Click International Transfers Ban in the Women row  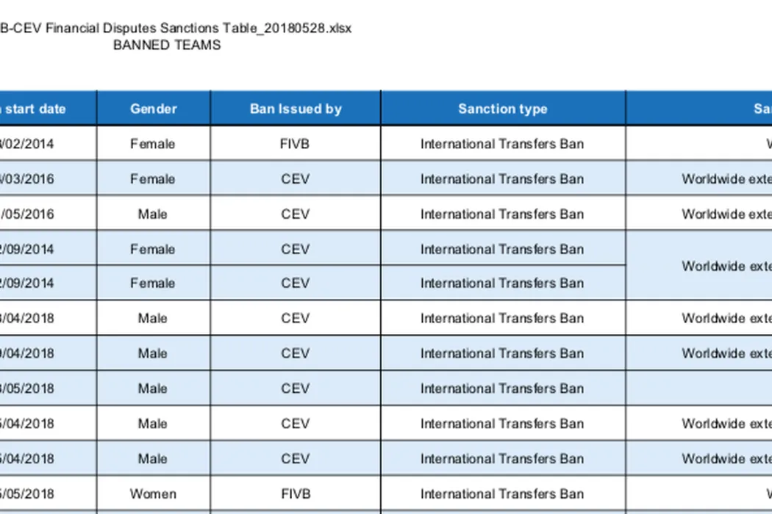[502, 493]
